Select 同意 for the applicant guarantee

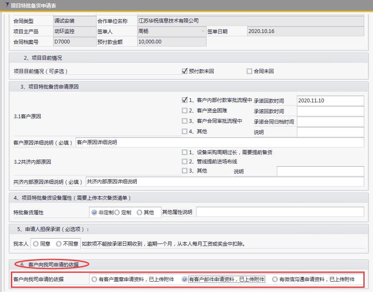click(36, 244)
